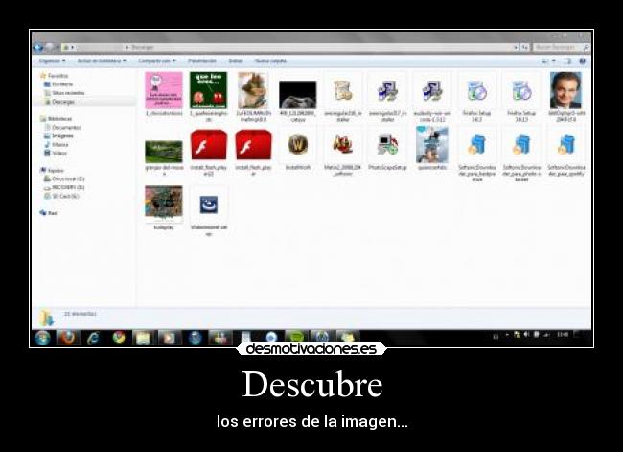Screen dimensions: 623x452
Task: Open Internet Explorer from the taskbar
Action: [x=93, y=338]
